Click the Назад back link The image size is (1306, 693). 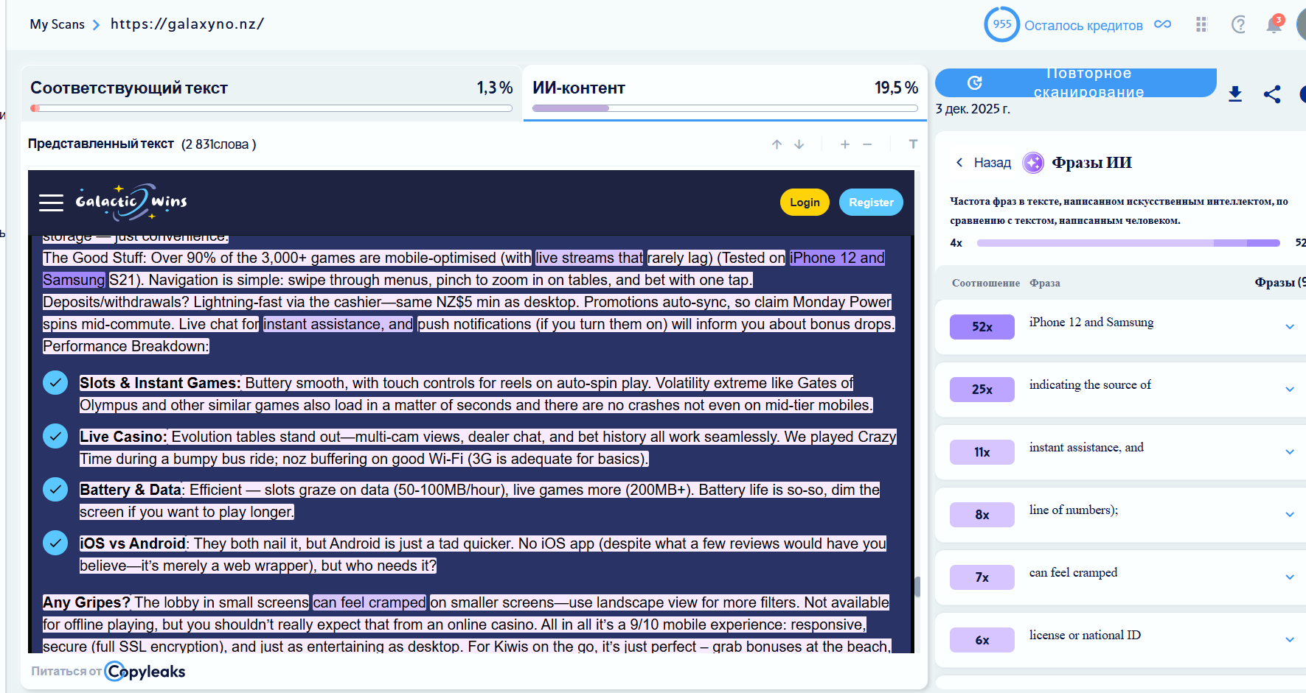click(982, 163)
